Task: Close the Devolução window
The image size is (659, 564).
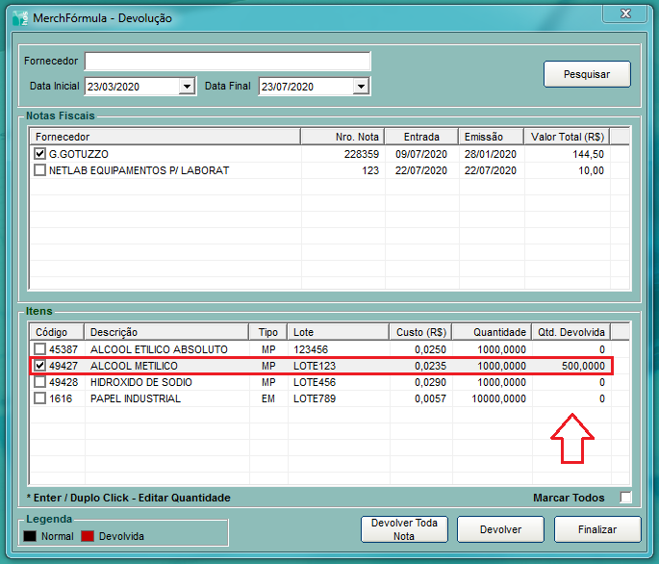Action: click(625, 13)
